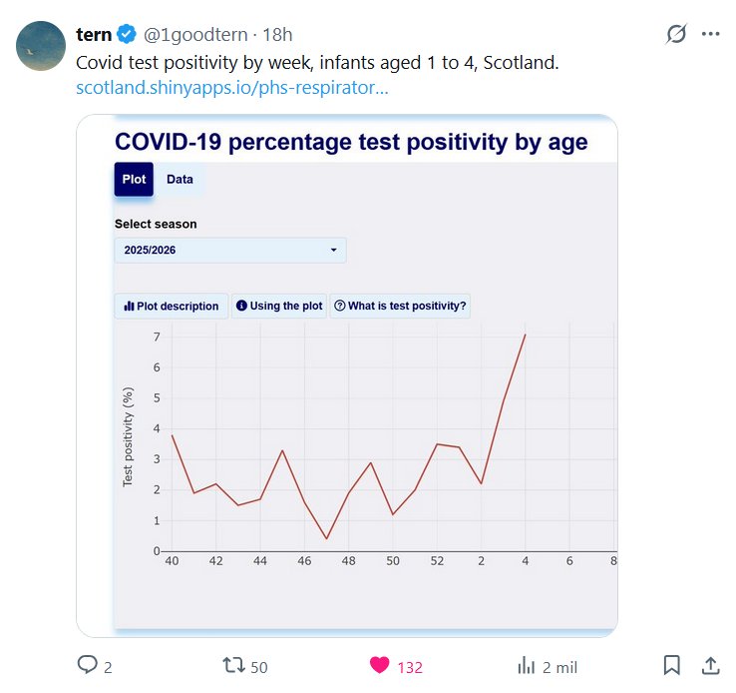Click the blue verified badge
736x693 pixels.
[128, 35]
